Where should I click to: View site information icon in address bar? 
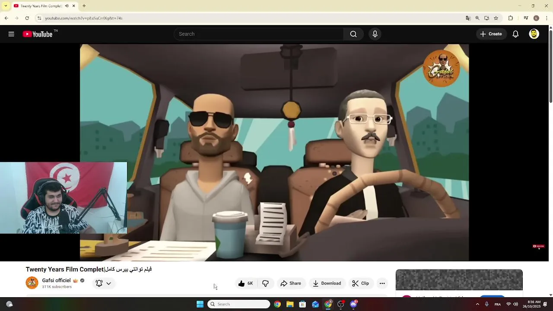(39, 18)
